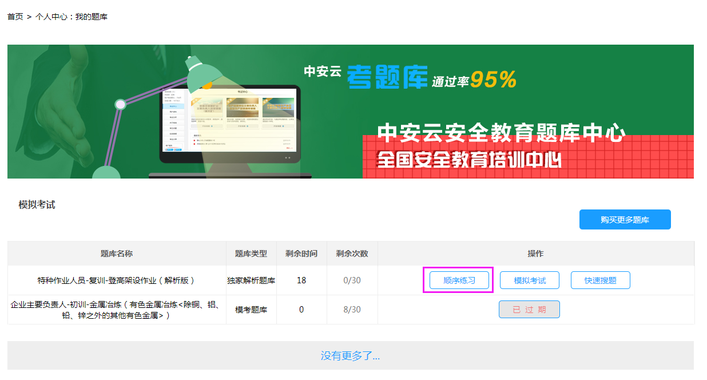
Task: Start the 模拟考试 button
Action: point(530,280)
